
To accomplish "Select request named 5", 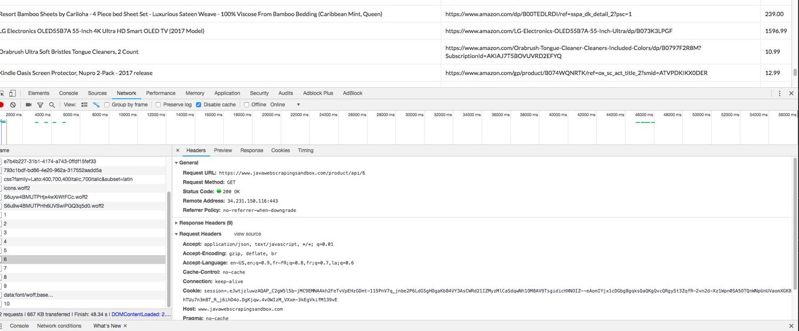I will [83, 251].
